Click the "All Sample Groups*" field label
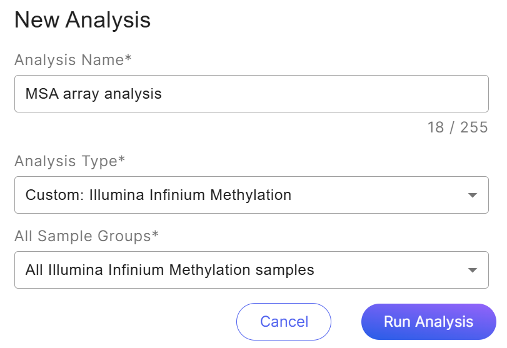This screenshot has height=348, width=507. 86,236
